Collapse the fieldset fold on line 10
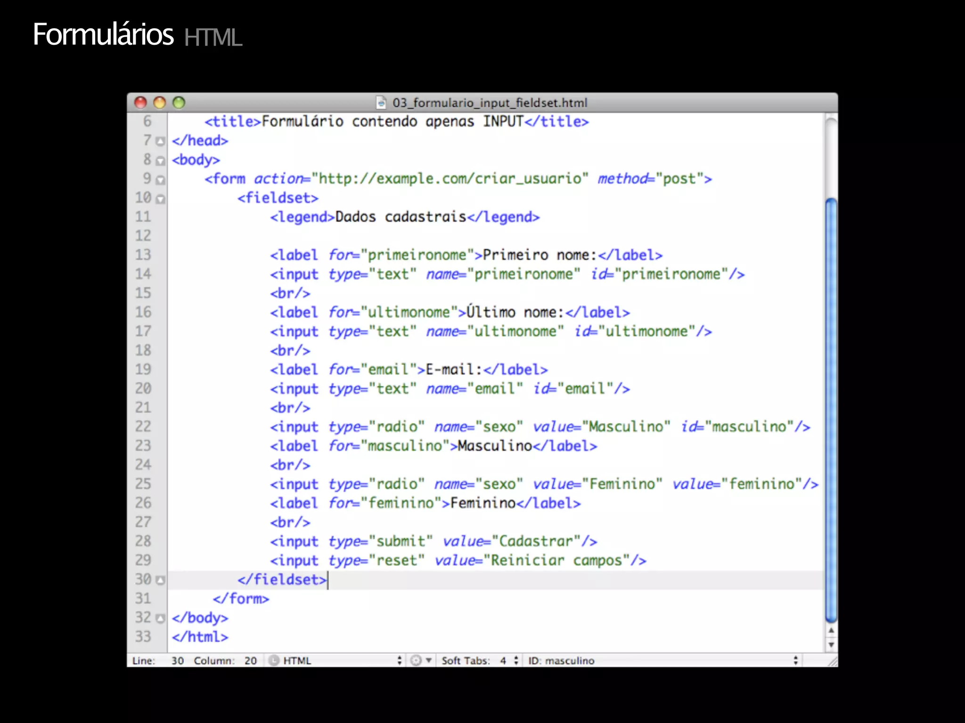965x723 pixels. pos(161,199)
